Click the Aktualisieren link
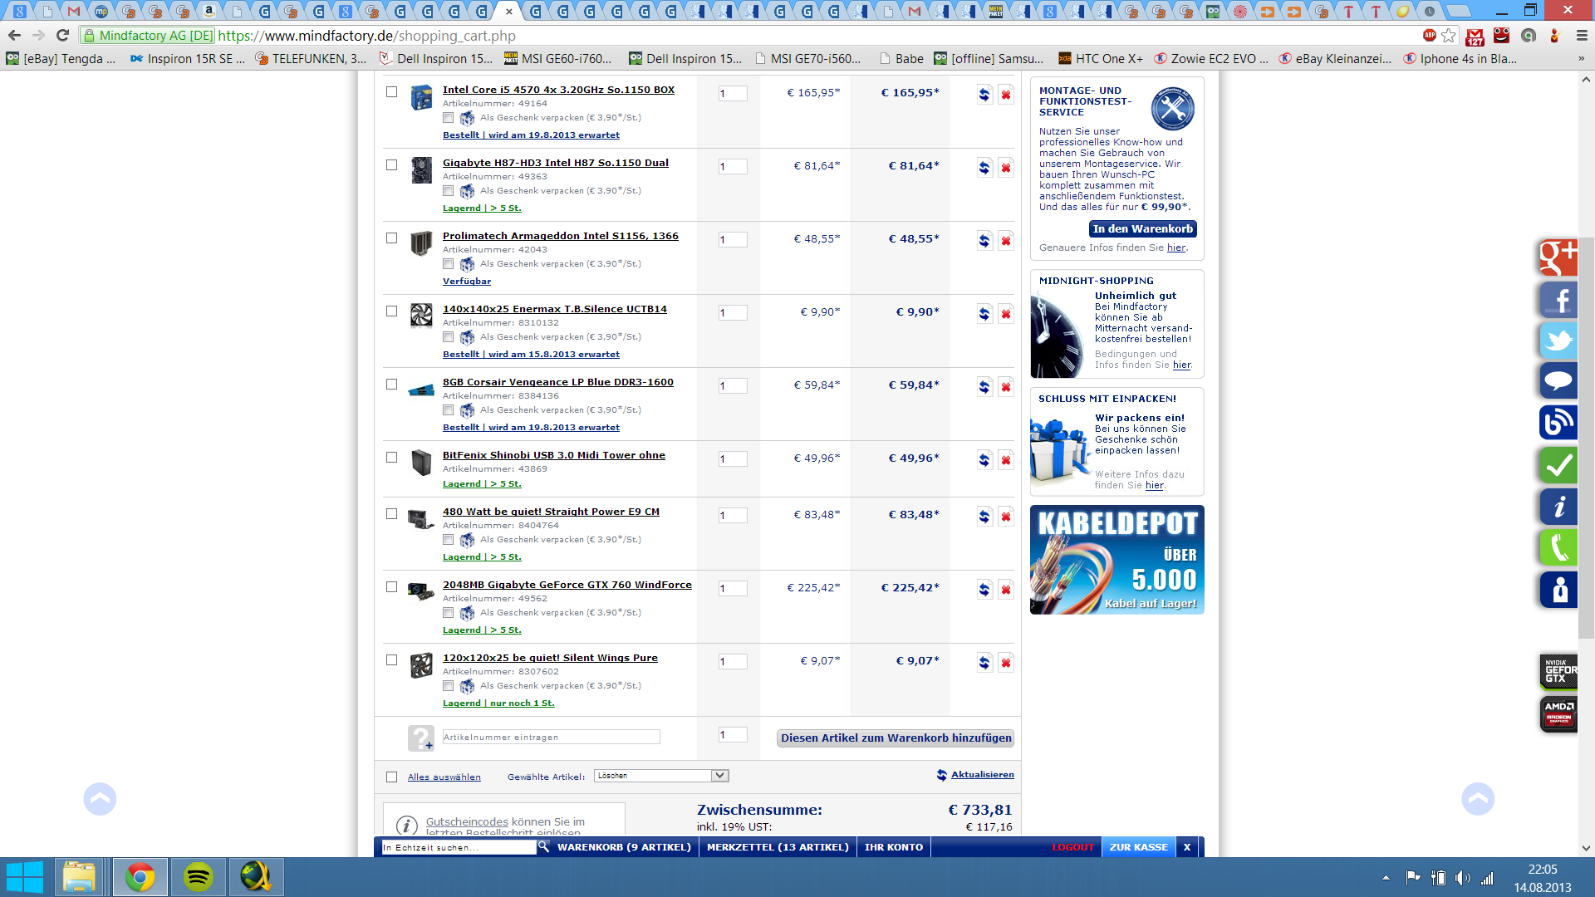 tap(982, 775)
